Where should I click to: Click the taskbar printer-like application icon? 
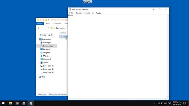pyautogui.click(x=24, y=103)
